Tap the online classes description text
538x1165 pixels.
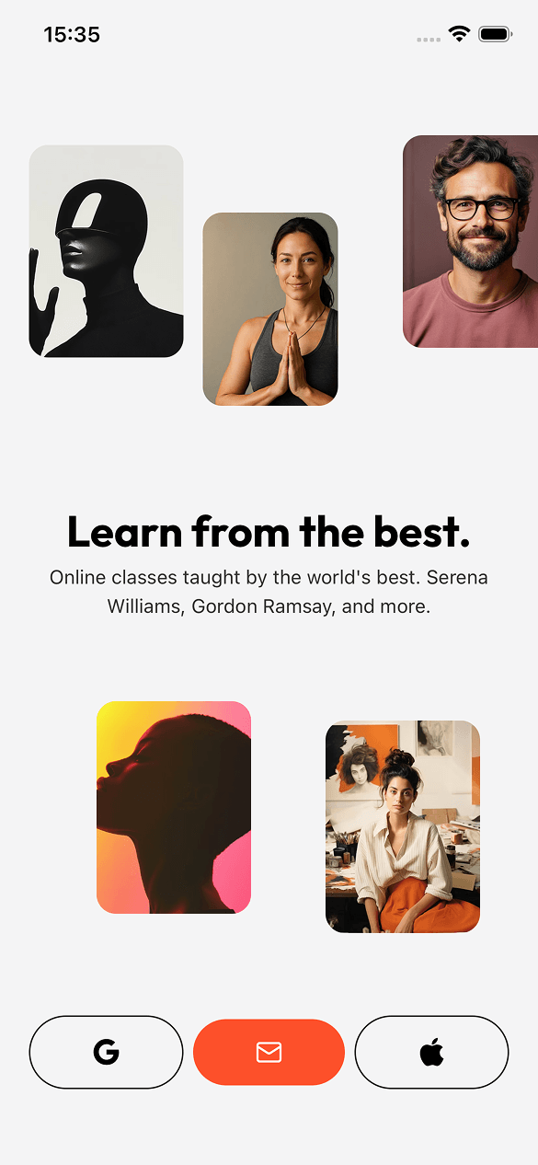pos(269,592)
